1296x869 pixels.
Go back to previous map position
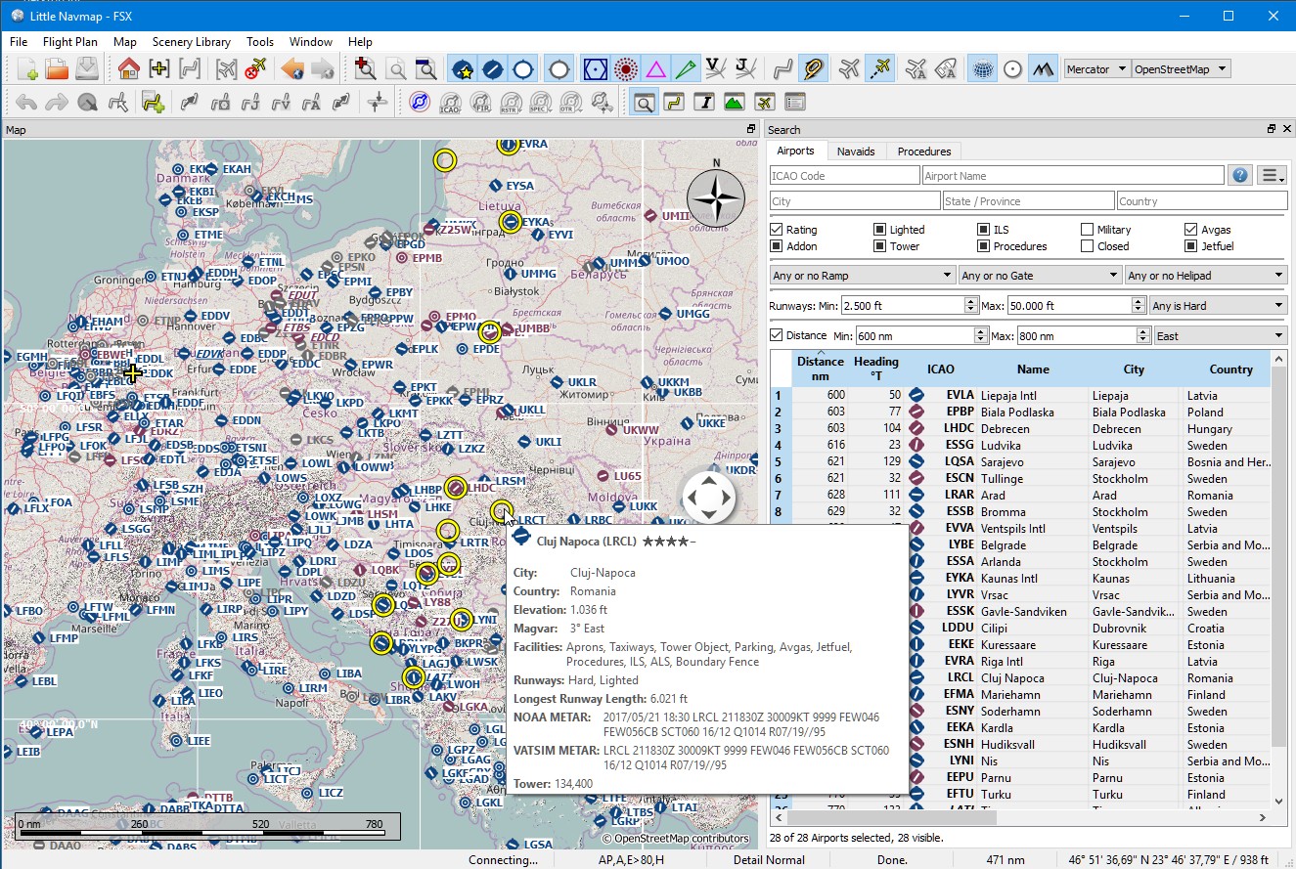291,69
